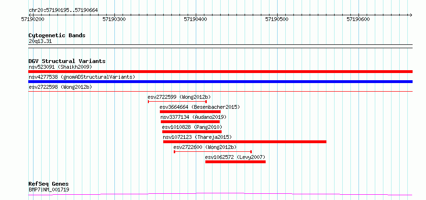Image resolution: width=426 pixels, height=200 pixels.
Task: Click the BMP7|NM_001719 gene label
Action: (49, 189)
